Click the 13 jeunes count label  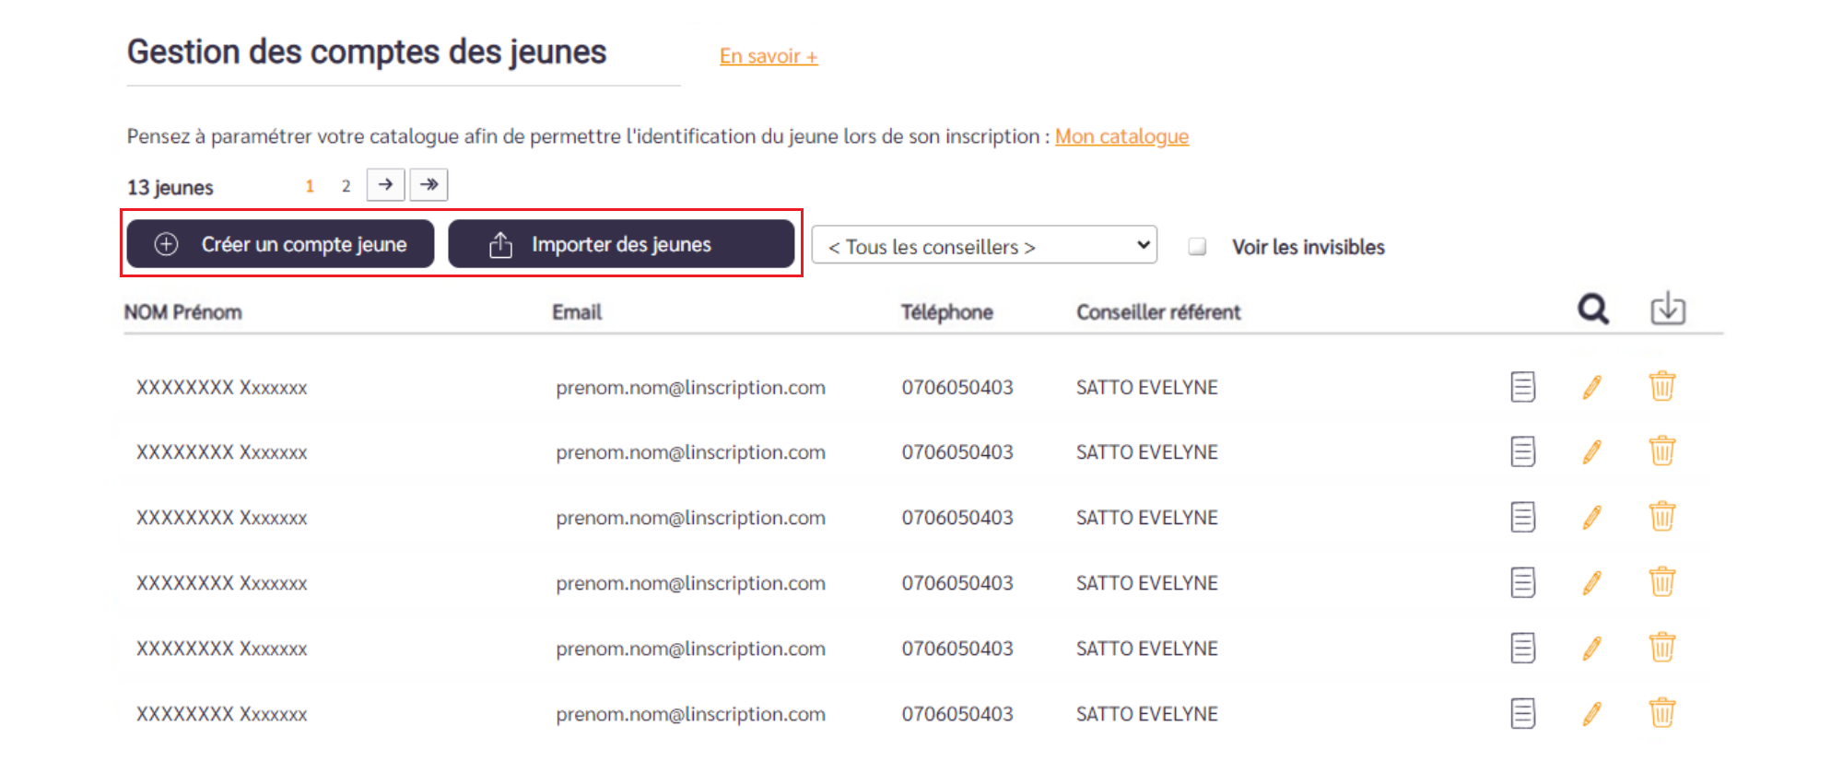point(170,187)
